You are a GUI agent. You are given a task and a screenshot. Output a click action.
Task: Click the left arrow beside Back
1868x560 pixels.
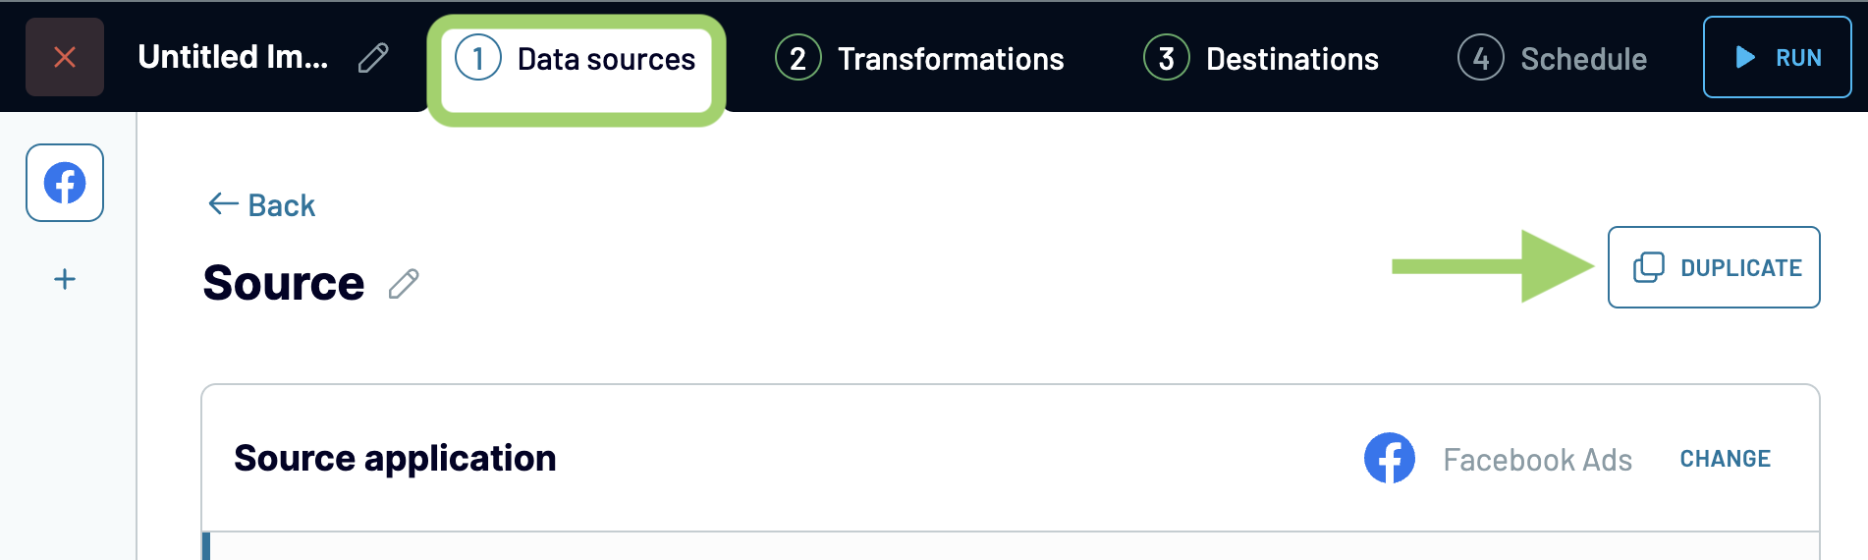pyautogui.click(x=223, y=203)
